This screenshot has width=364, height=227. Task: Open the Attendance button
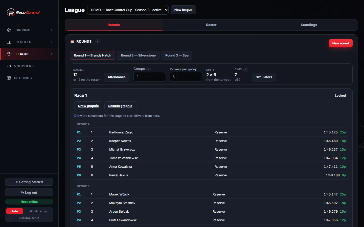pyautogui.click(x=117, y=77)
